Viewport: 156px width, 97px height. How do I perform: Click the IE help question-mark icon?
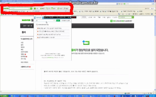coord(152,14)
